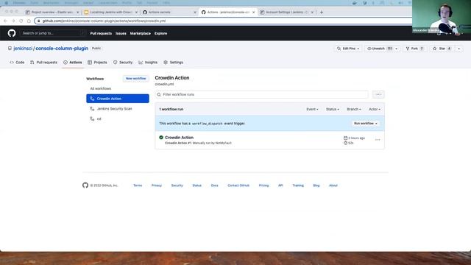
Task: Click the browser back arrow
Action: (5, 21)
